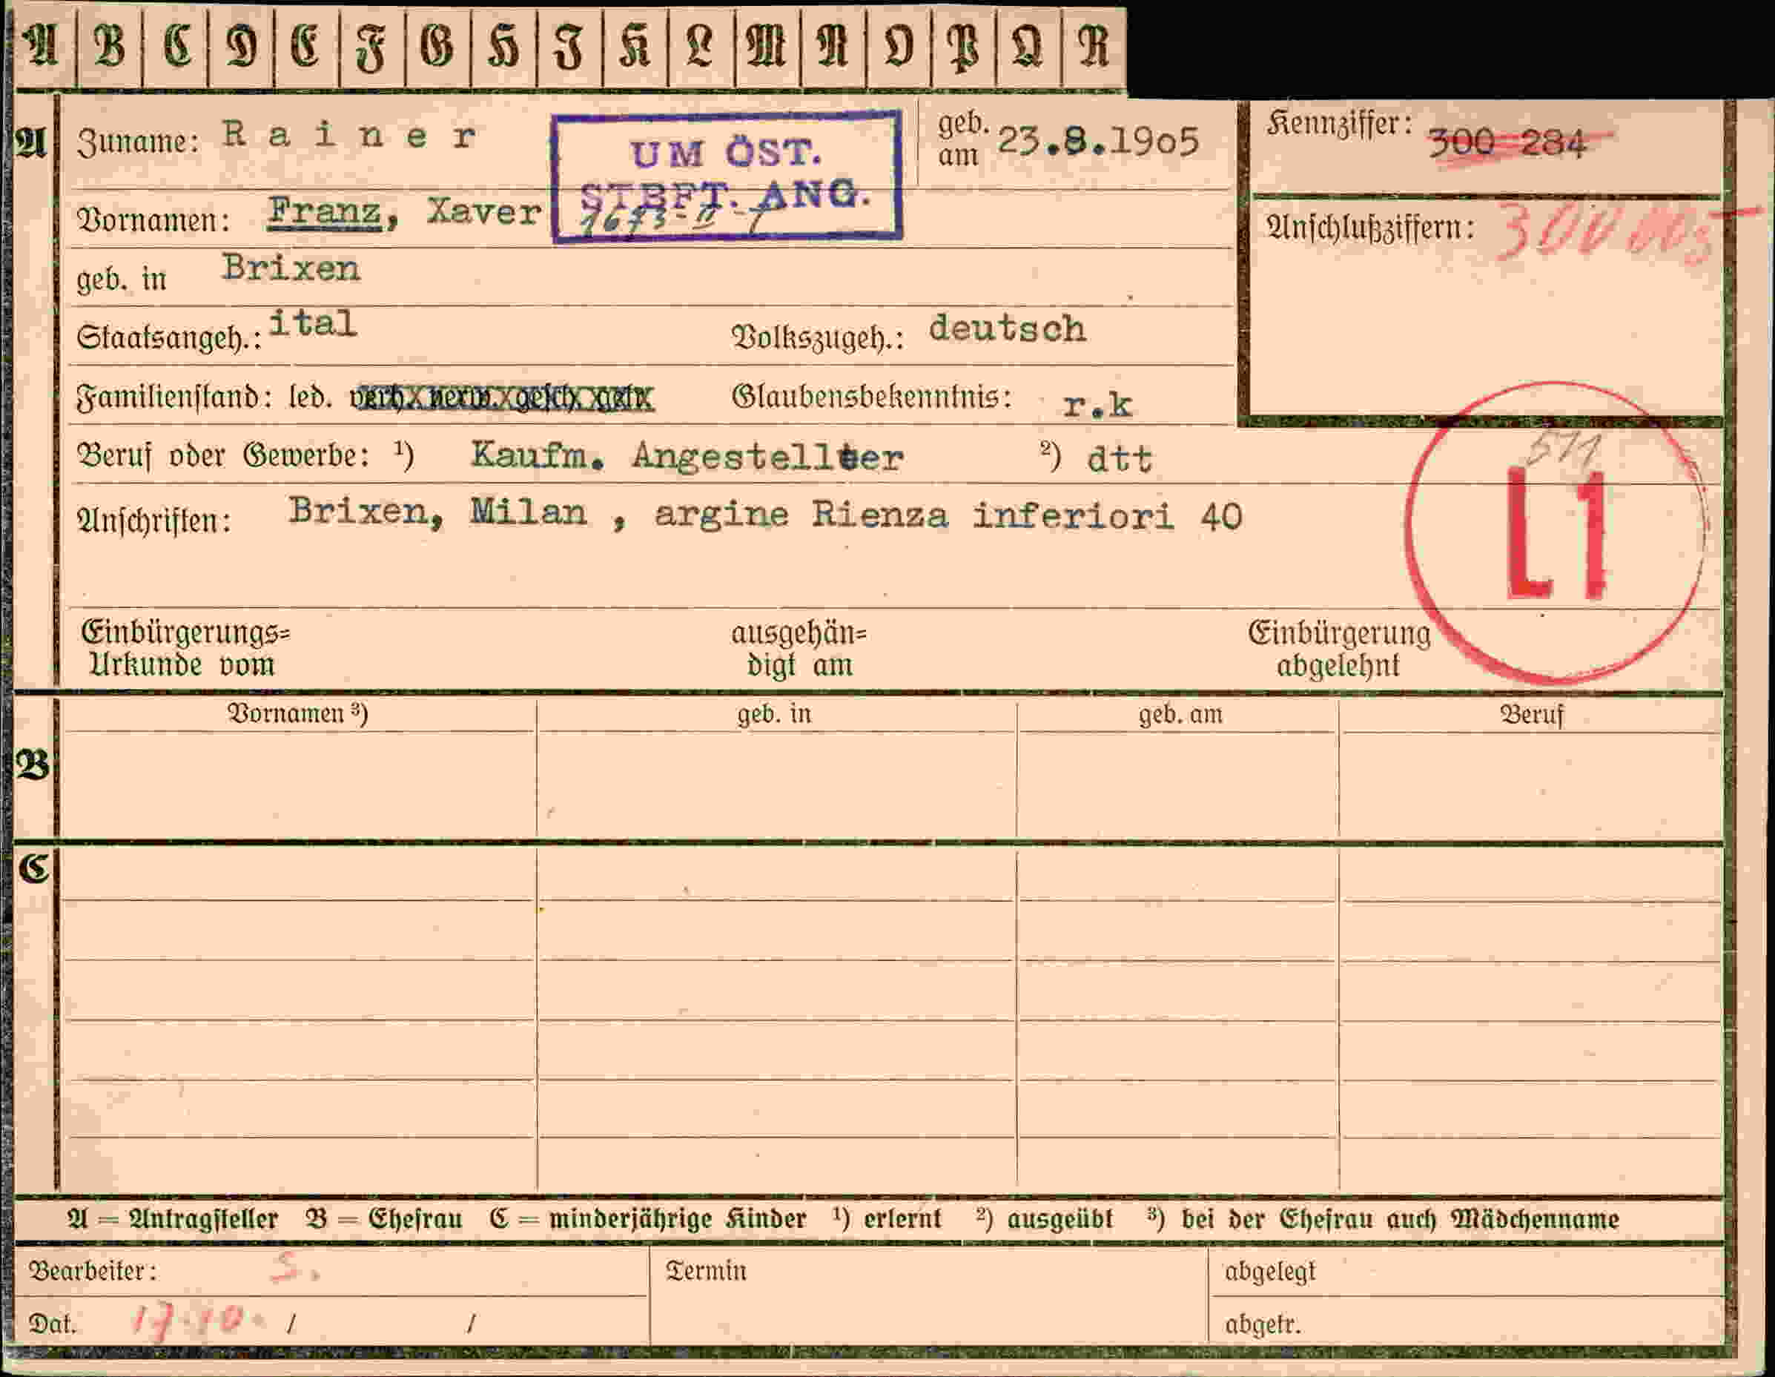Click 'Milan' in the address line
This screenshot has width=1775, height=1377.
[528, 512]
